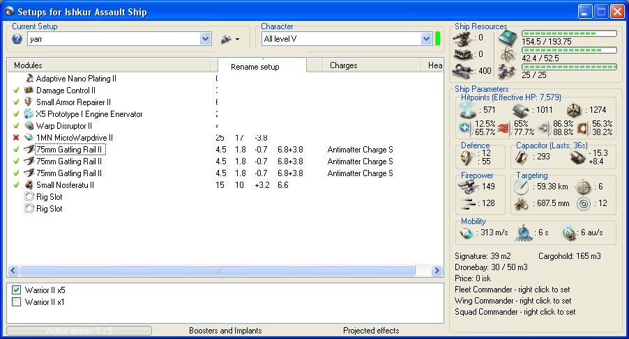Click the capacitor 293 icon

click(x=522, y=157)
